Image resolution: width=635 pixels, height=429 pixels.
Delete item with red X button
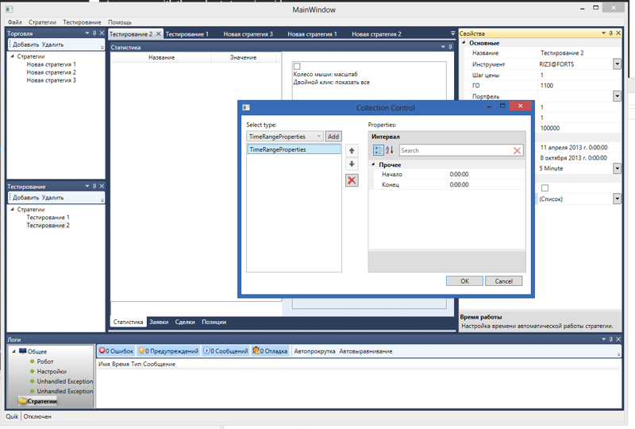[352, 180]
